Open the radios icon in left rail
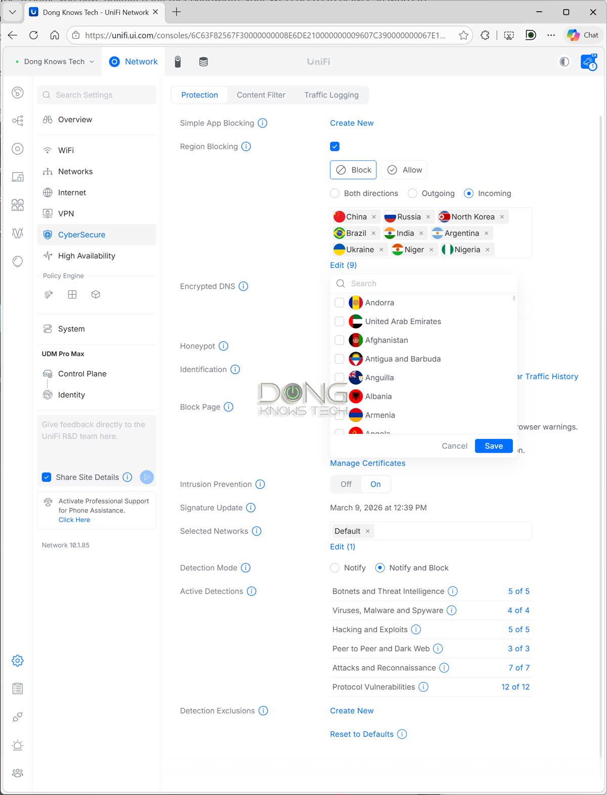The image size is (607, 795). click(18, 233)
